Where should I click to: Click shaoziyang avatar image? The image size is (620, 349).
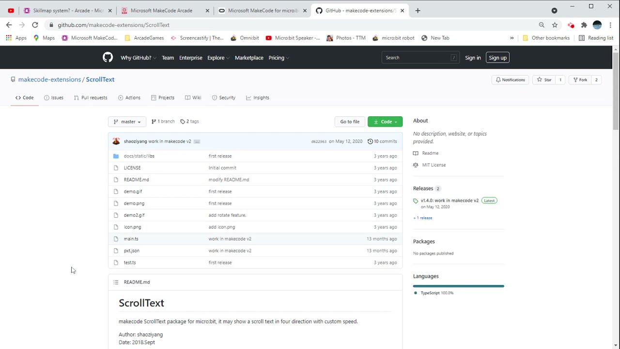pos(116,141)
